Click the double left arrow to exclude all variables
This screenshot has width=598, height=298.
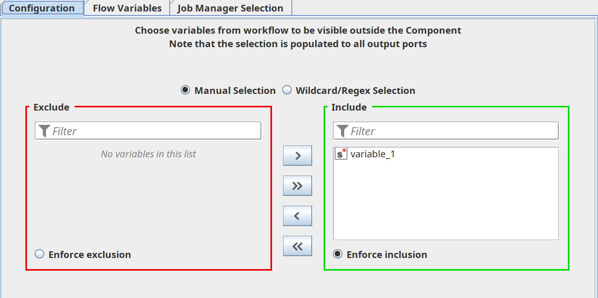(x=297, y=246)
